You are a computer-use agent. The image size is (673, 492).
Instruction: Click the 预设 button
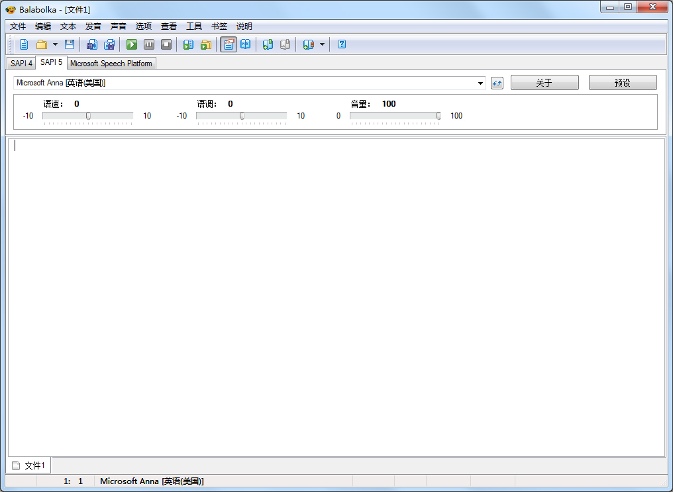622,81
